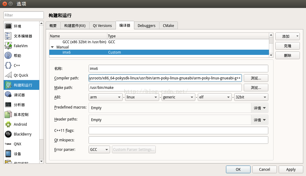Screen dimensions: 306x176
Task: Click the Custom Parser Settings button
Action: tap(134, 149)
